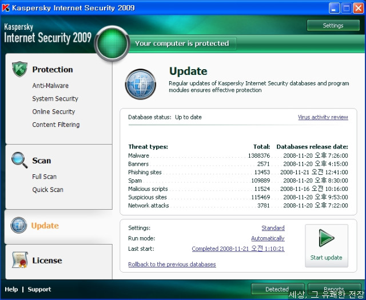
Task: Click 'Up to date' database status text
Action: 188,117
